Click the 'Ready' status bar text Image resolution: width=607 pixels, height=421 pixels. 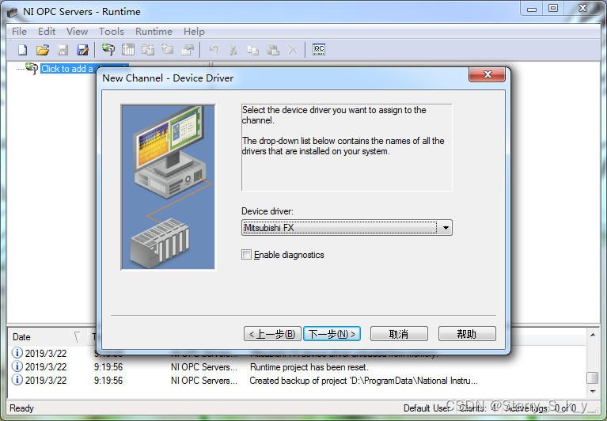21,408
